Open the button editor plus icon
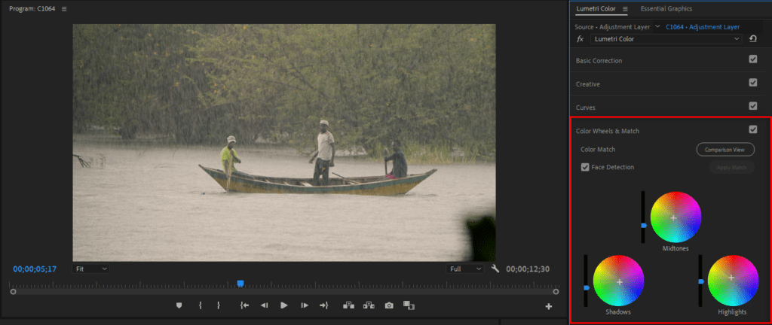Image resolution: width=772 pixels, height=325 pixels. tap(548, 306)
